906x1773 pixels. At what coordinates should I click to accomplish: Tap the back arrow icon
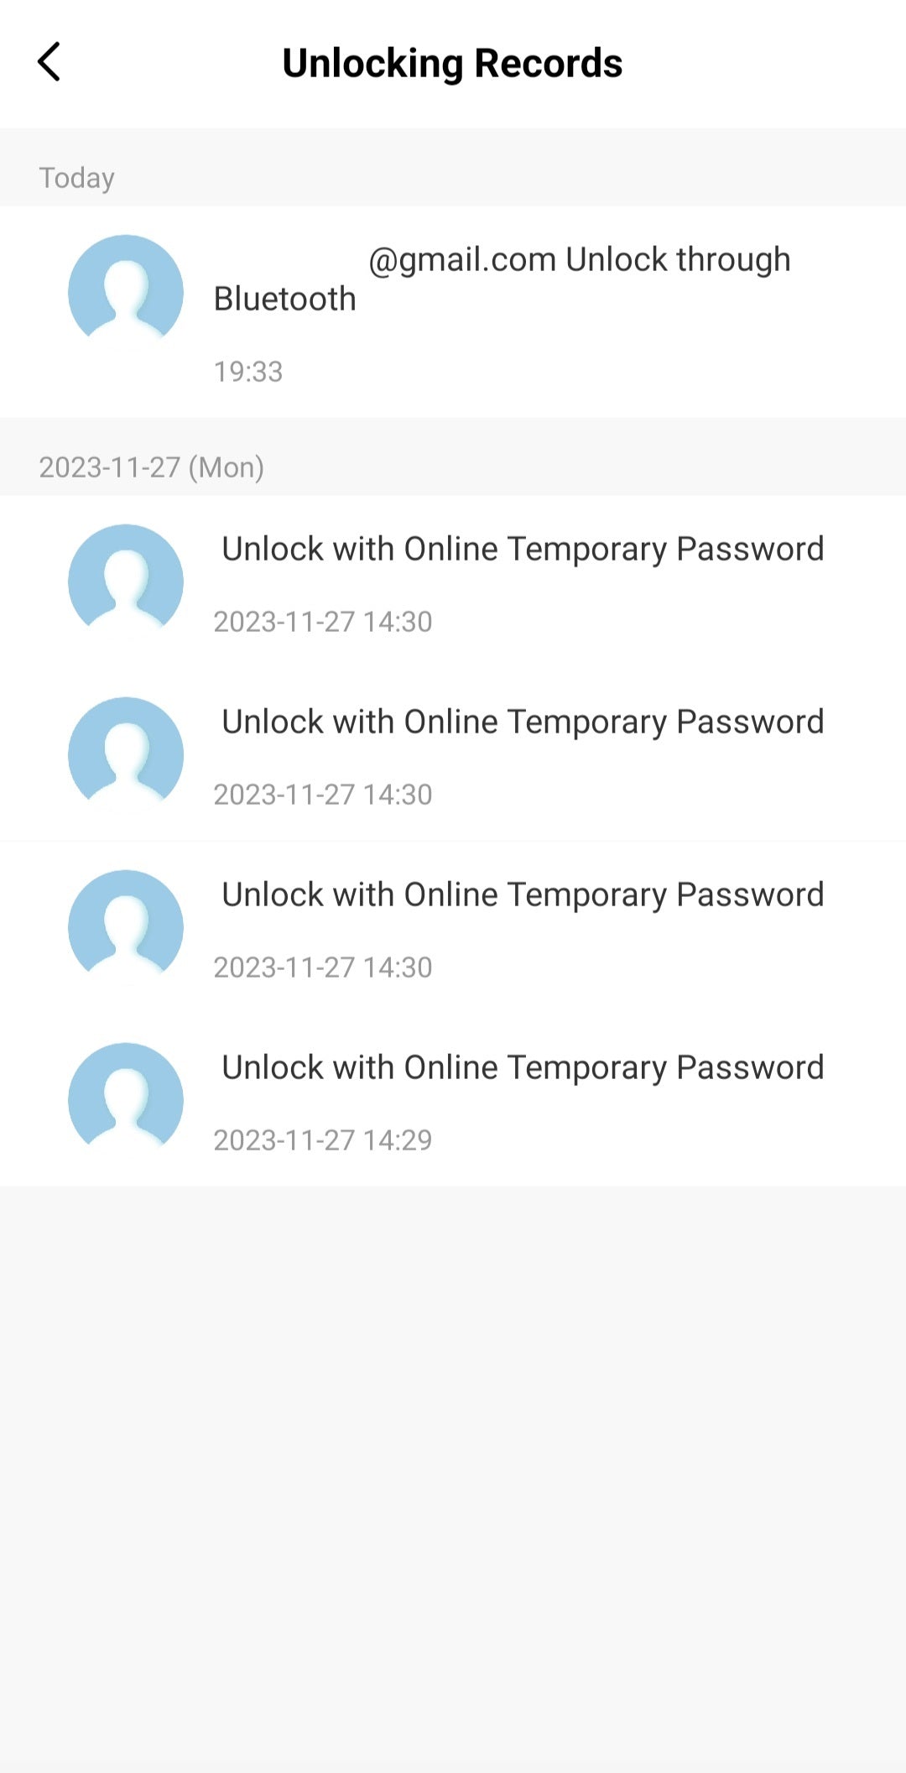[x=49, y=62]
